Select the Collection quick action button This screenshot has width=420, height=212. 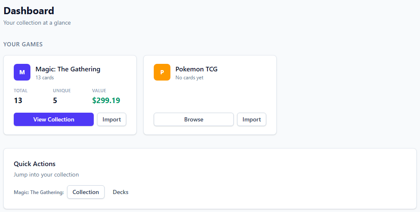[86, 192]
